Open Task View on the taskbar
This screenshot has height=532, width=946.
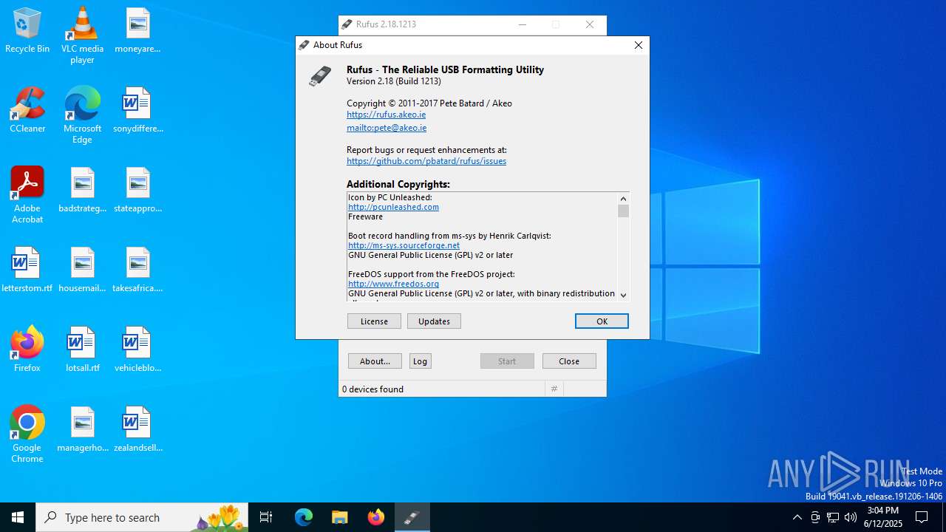(x=266, y=517)
